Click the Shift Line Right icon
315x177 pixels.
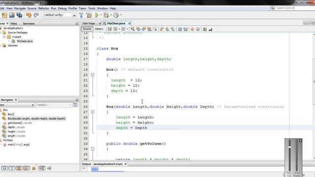[186, 29]
